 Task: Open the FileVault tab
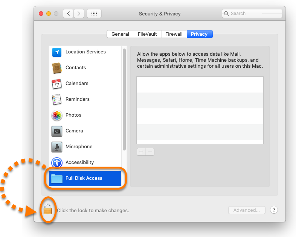click(147, 34)
